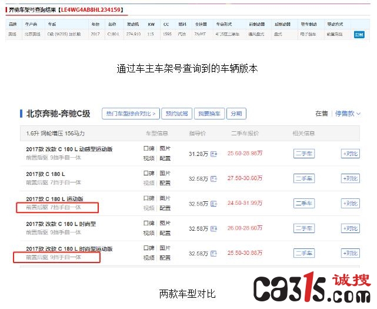Click the 预约试驾 button
This screenshot has width=377, height=309.
coord(176,114)
